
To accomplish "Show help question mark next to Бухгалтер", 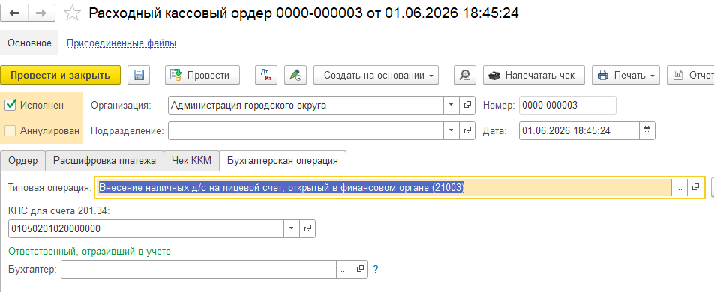I will pyautogui.click(x=376, y=270).
